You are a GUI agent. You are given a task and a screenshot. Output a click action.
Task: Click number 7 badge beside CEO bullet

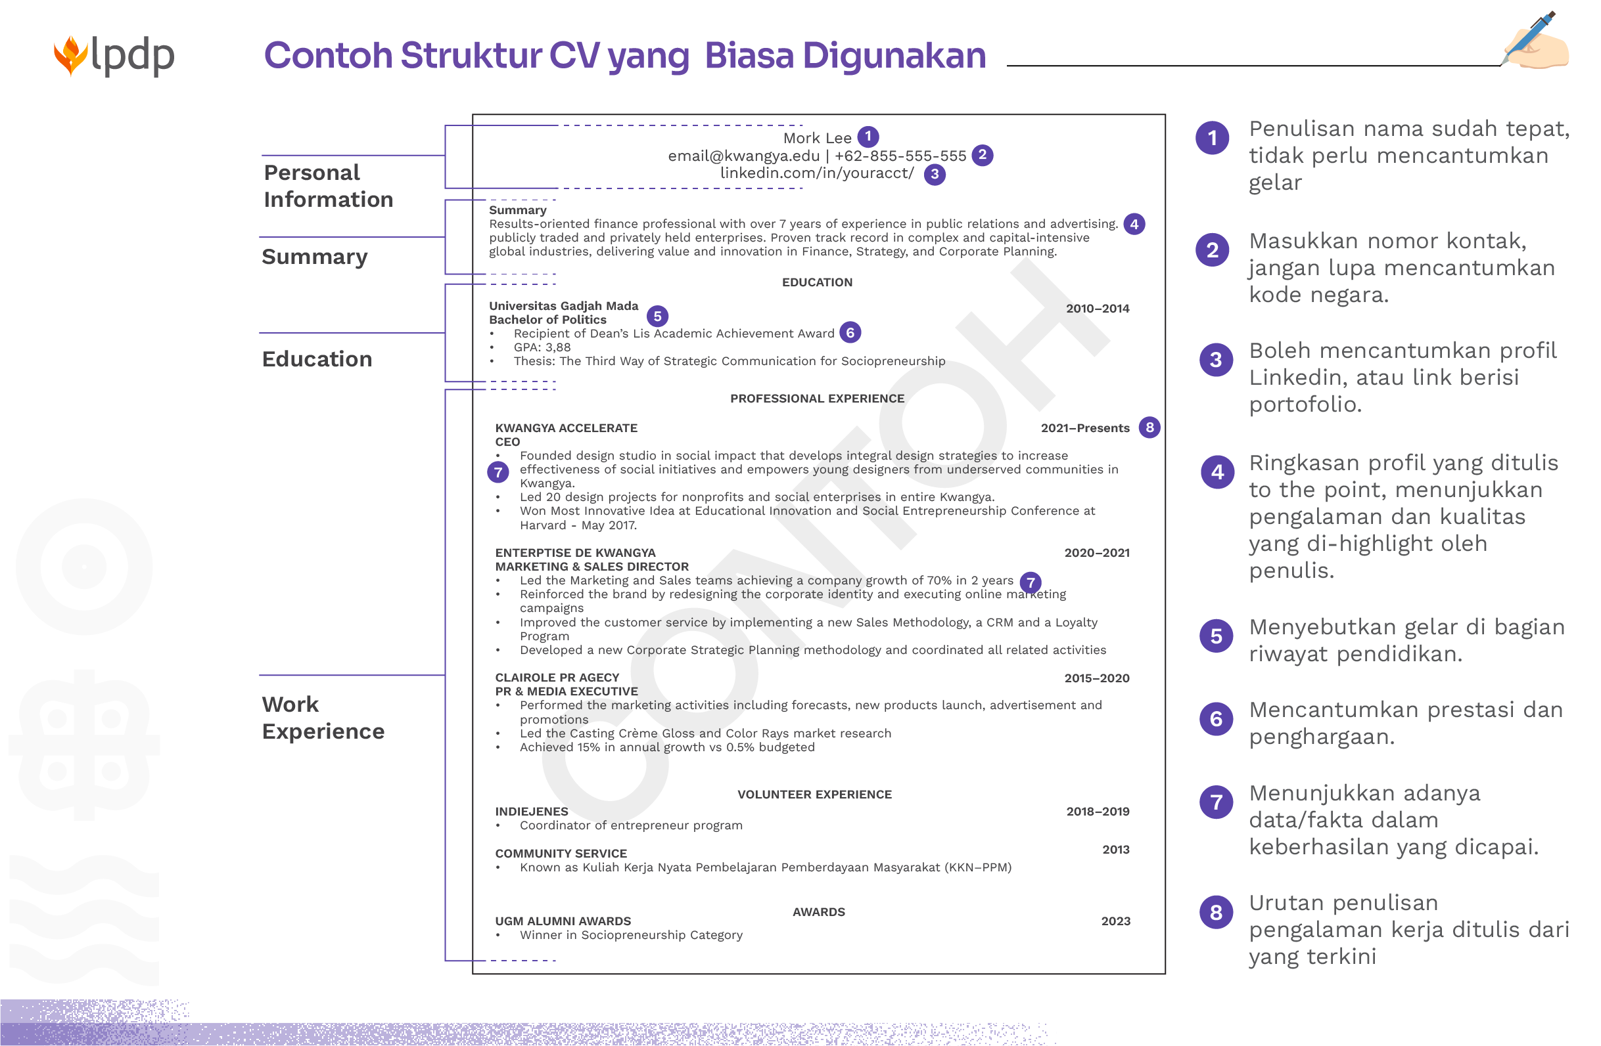(498, 472)
